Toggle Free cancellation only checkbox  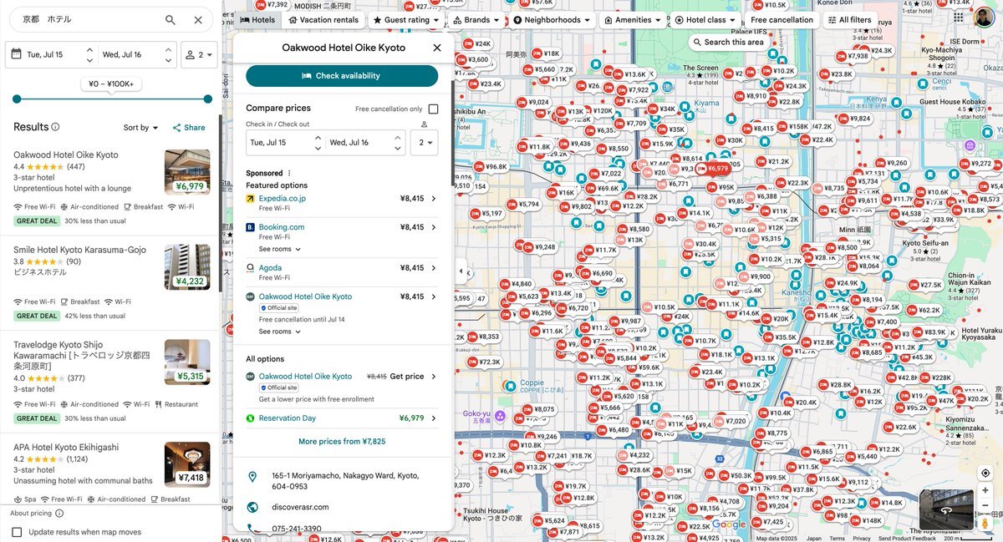[x=433, y=109]
